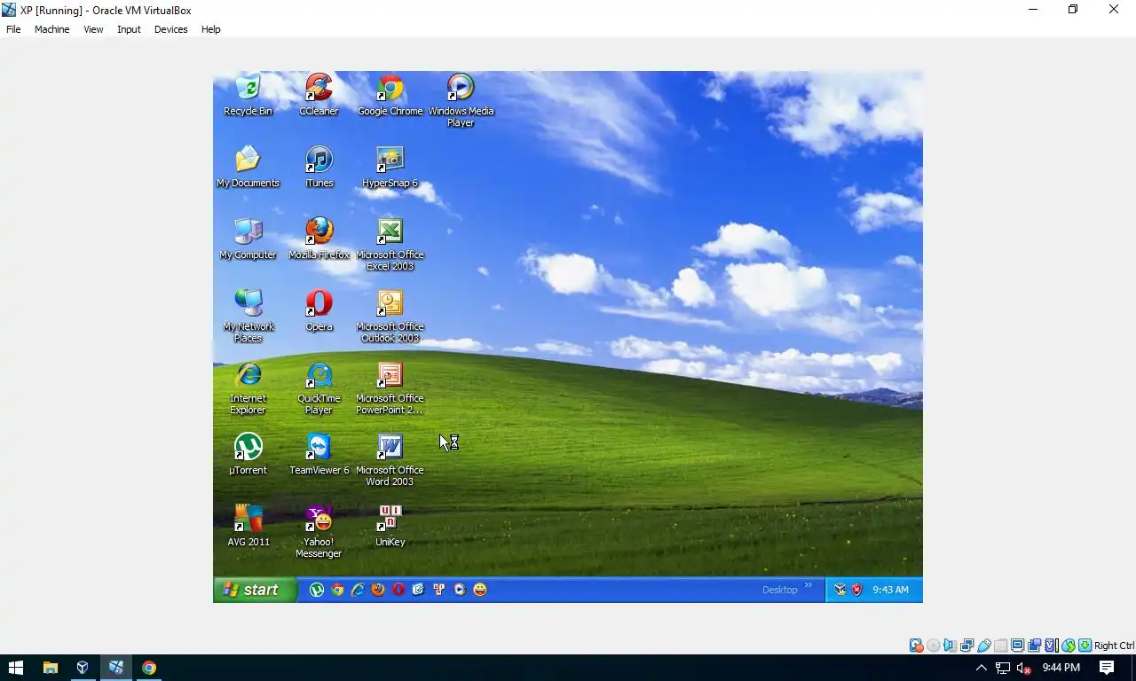Launch Internet Explorer from XP Quick Launch
This screenshot has width=1136, height=681.
358,589
